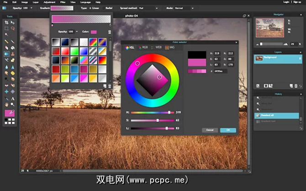The width and height of the screenshot is (306, 191).
Task: Select the Type (A) tool
Action: (x=13, y=99)
